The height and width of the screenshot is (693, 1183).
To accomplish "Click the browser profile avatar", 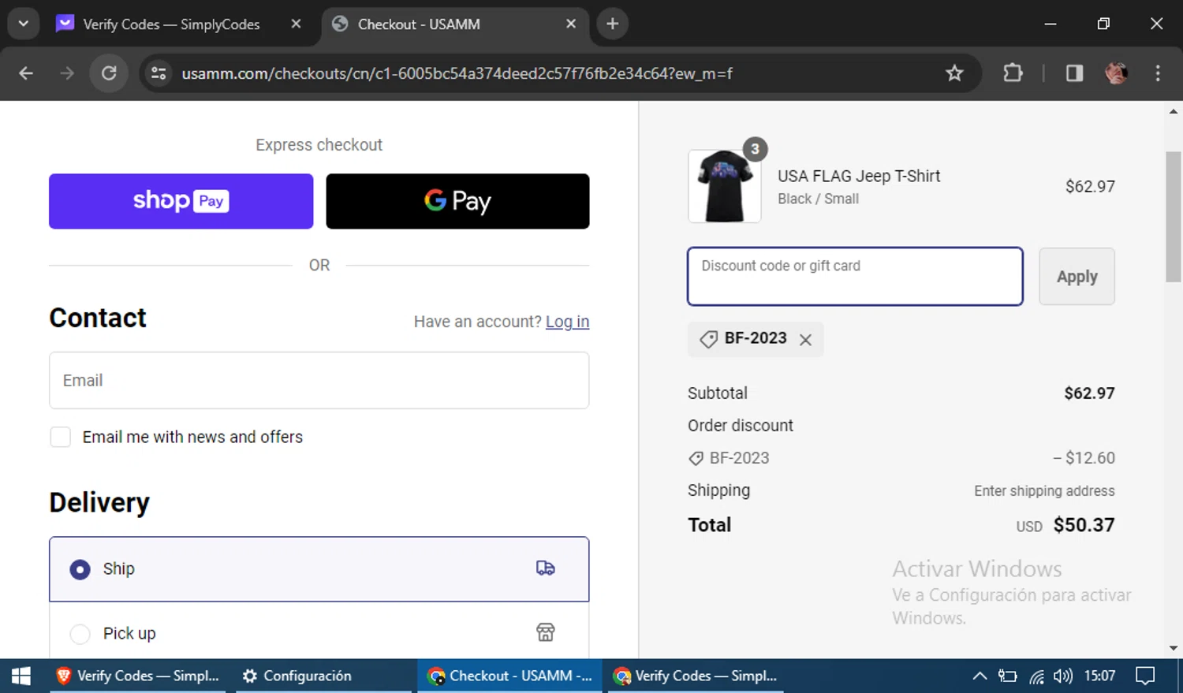I will click(1116, 73).
